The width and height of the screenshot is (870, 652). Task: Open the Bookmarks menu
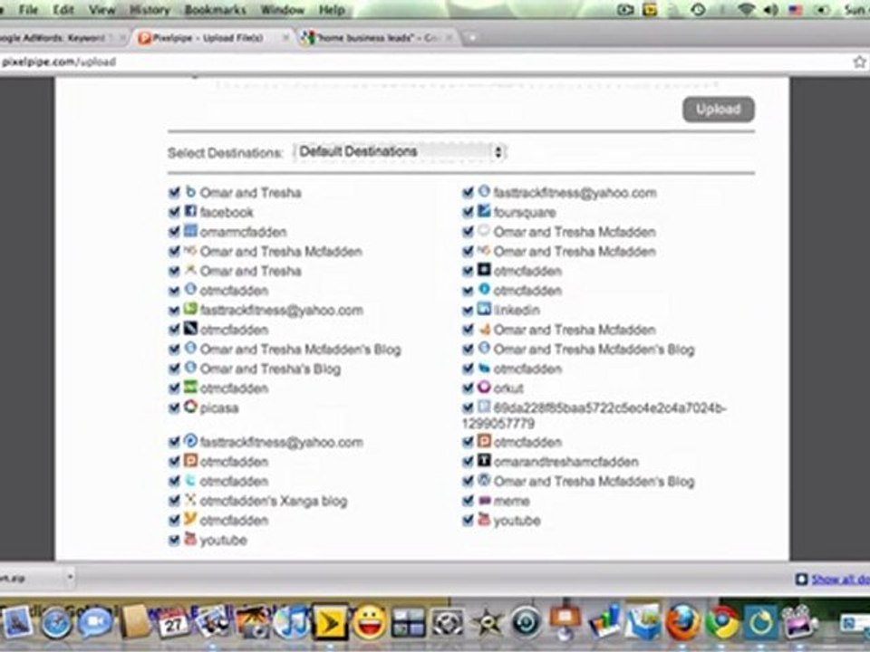[216, 9]
